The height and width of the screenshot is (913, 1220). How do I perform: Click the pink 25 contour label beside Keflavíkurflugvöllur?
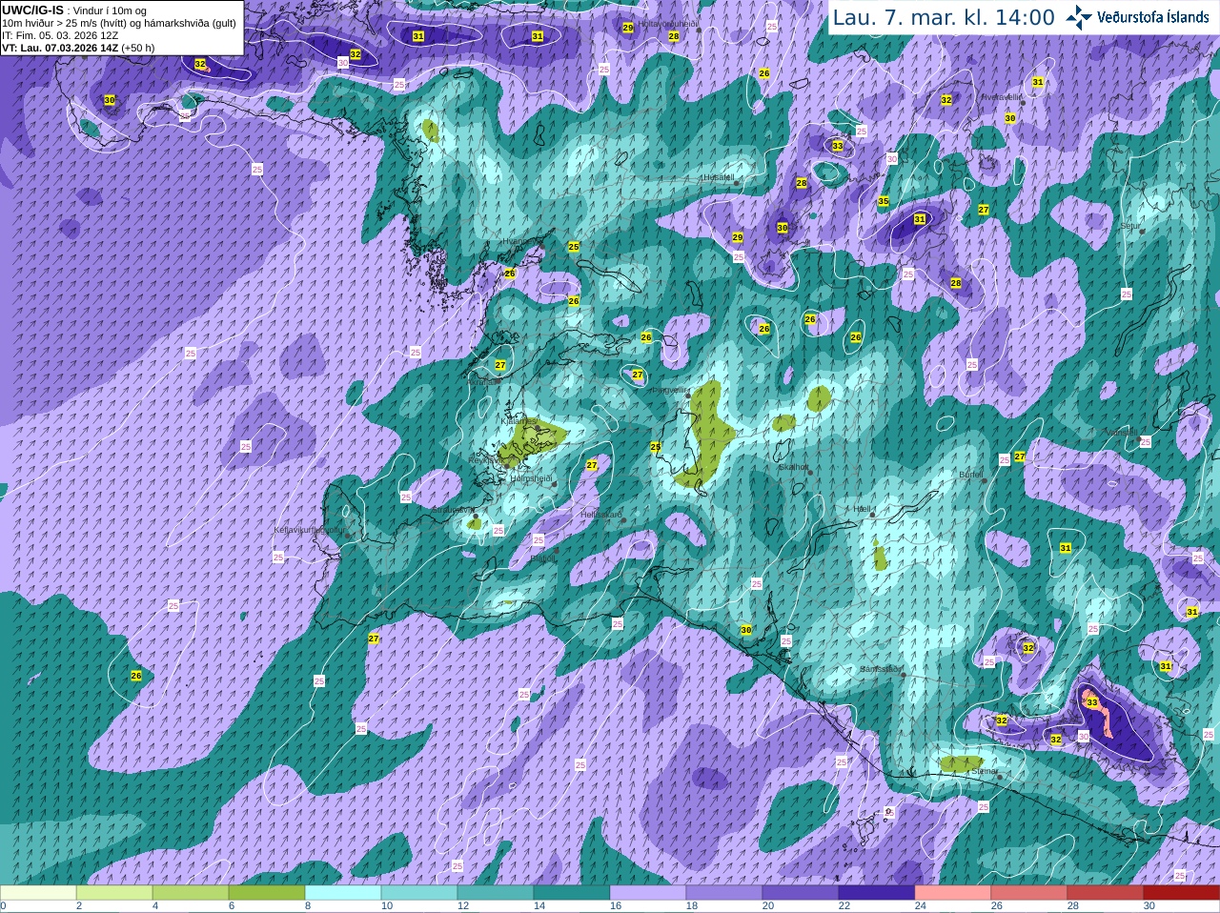tap(278, 558)
